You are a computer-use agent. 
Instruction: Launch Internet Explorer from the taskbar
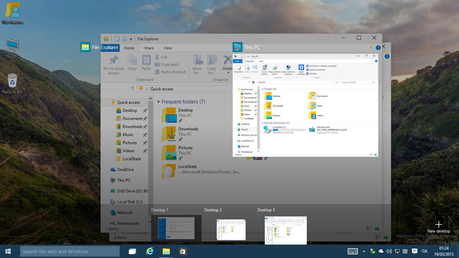(x=150, y=251)
